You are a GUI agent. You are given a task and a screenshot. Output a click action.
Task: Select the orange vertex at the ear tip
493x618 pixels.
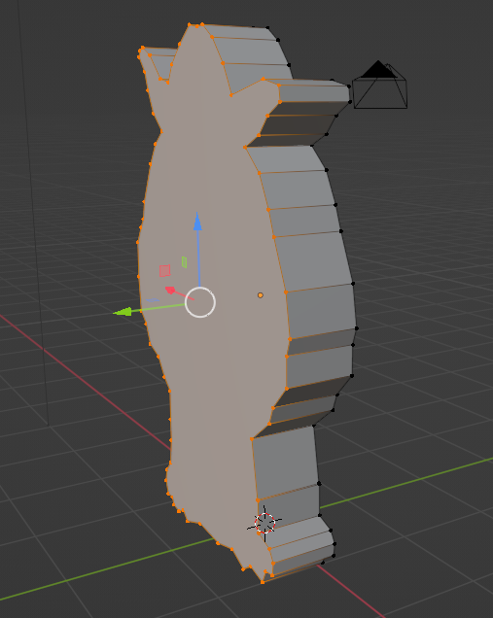click(142, 48)
